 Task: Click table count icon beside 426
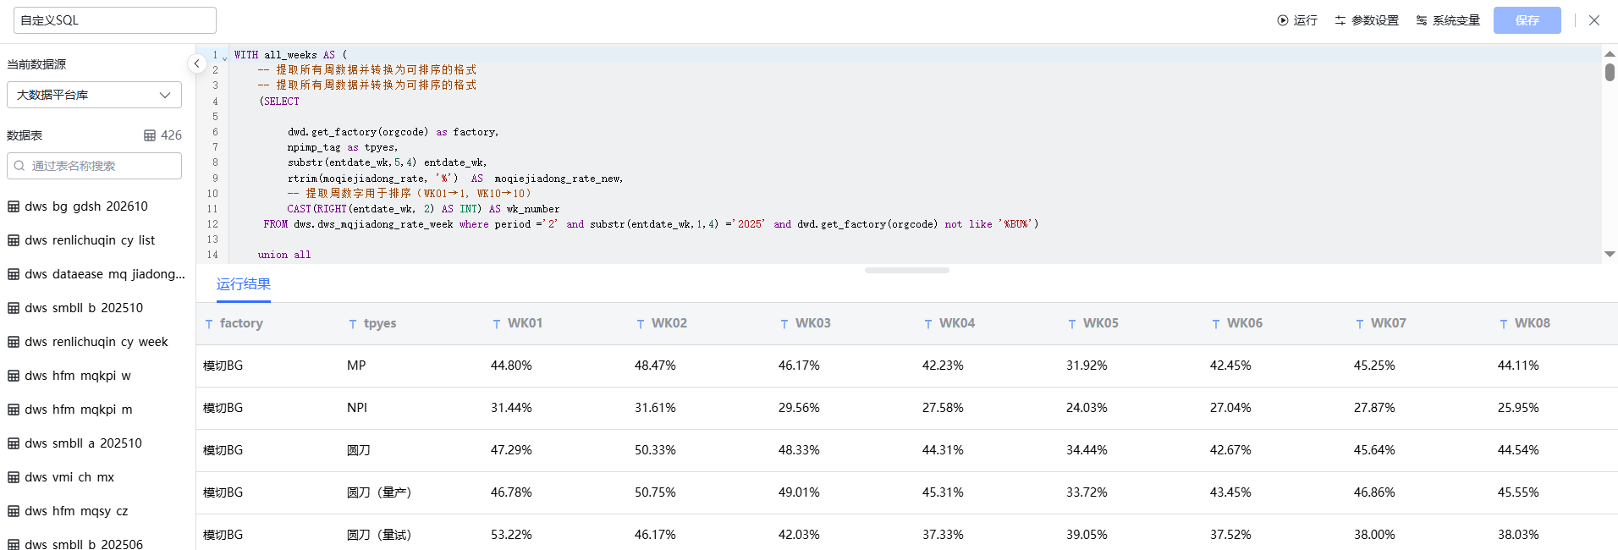point(150,135)
